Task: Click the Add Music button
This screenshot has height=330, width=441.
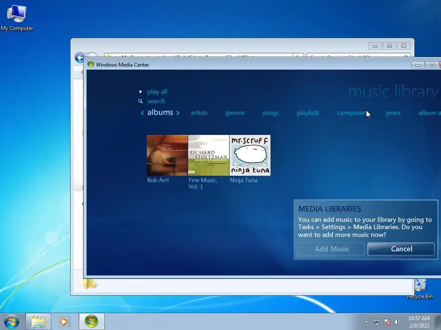Action: click(x=332, y=249)
